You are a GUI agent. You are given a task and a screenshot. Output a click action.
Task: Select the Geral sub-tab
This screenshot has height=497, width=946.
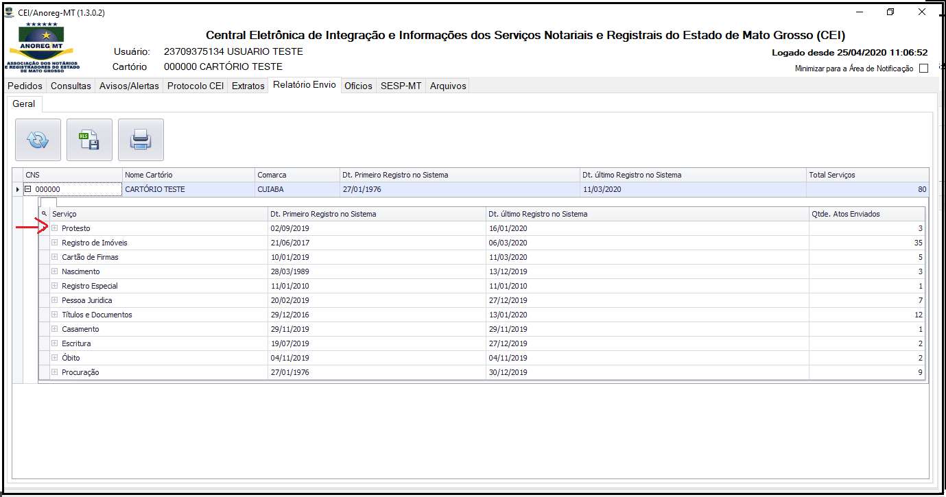coord(24,104)
